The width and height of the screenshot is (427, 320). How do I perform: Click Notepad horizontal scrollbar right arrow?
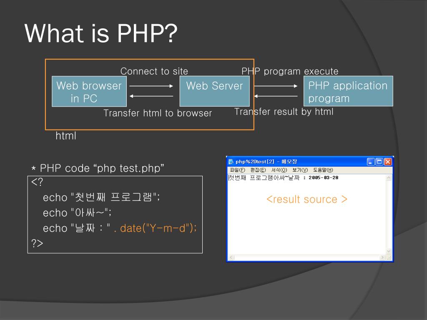point(383,257)
